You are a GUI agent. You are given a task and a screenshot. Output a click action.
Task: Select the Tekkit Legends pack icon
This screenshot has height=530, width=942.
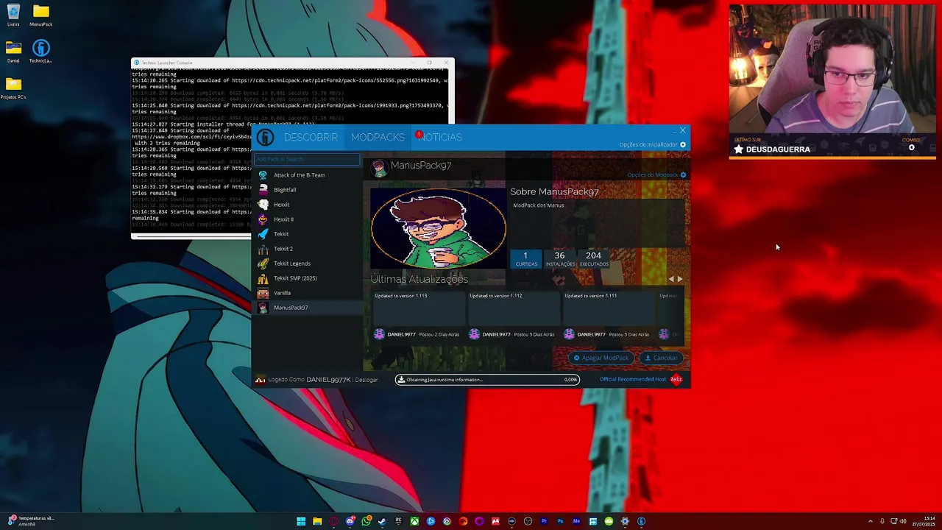pyautogui.click(x=263, y=264)
